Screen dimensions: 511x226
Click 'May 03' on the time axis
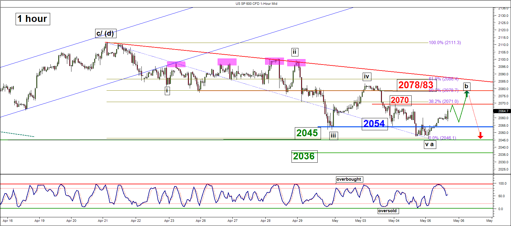click(360, 221)
